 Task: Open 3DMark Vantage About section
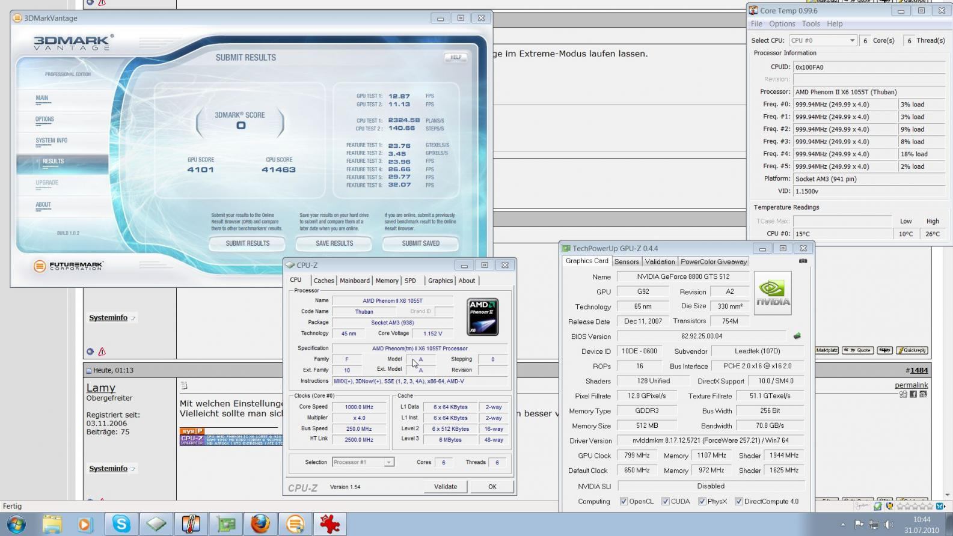coord(43,204)
